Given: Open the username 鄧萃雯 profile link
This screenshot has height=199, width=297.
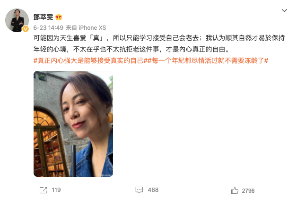Looking at the screenshot, I should point(43,17).
